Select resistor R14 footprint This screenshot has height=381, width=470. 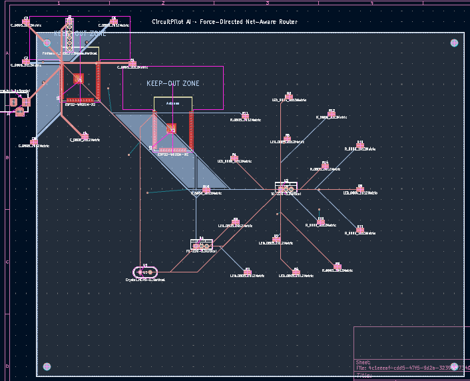point(325,166)
